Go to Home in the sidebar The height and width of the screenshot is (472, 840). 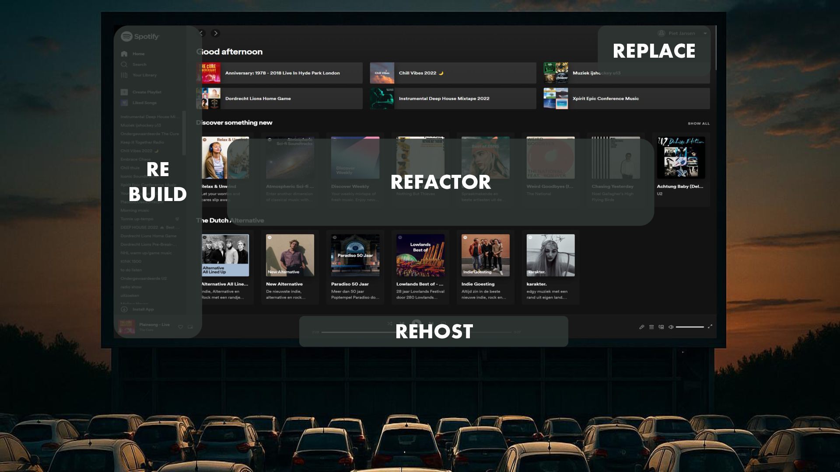pos(133,54)
